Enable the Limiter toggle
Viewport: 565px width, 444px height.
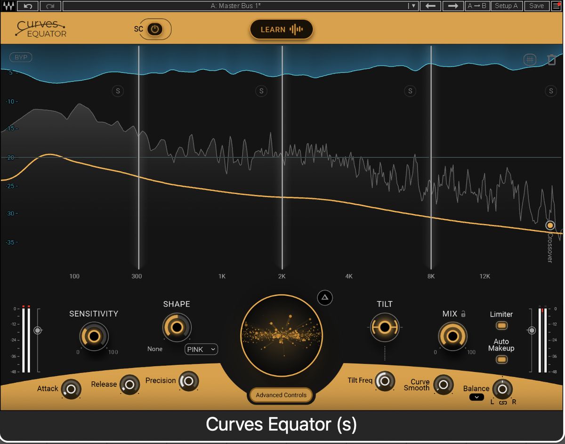click(501, 325)
